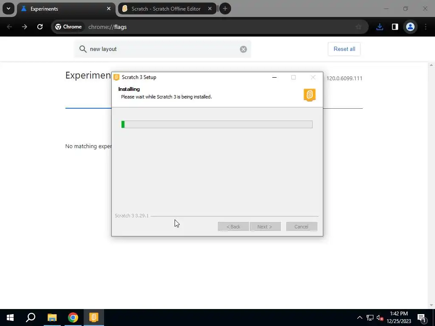Focus the 'new layout' search field
The height and width of the screenshot is (326, 435).
tap(163, 49)
